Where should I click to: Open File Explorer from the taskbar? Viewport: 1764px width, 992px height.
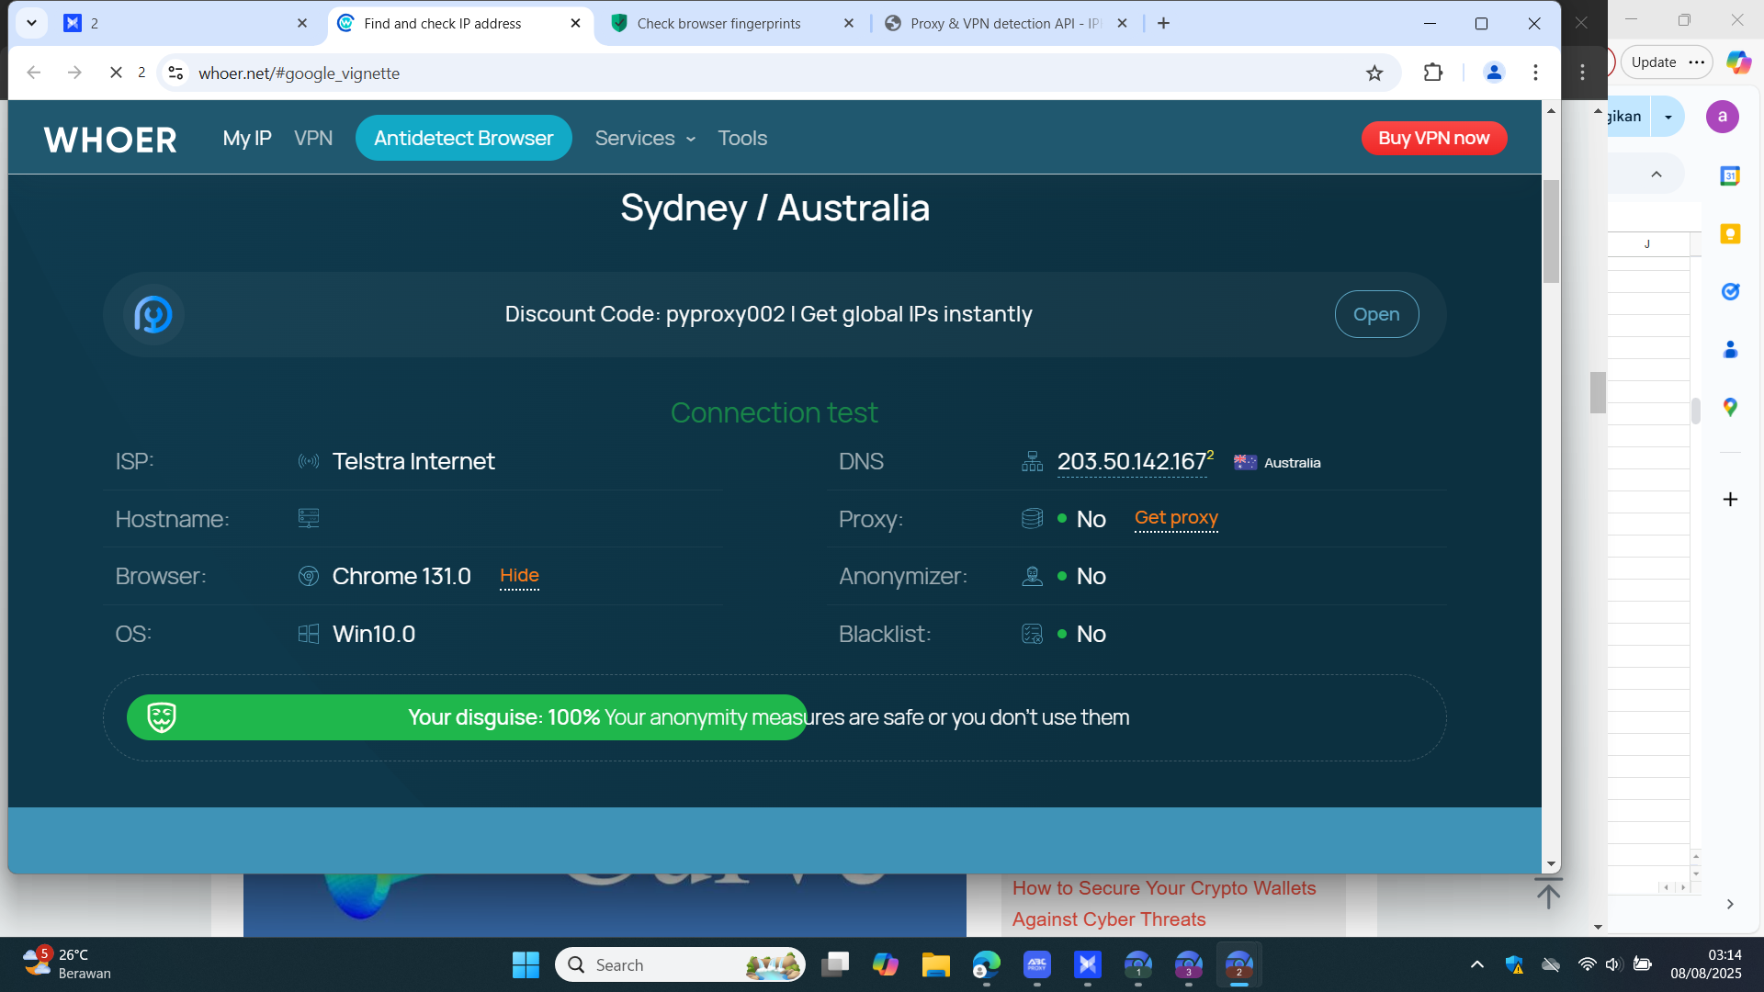point(935,965)
